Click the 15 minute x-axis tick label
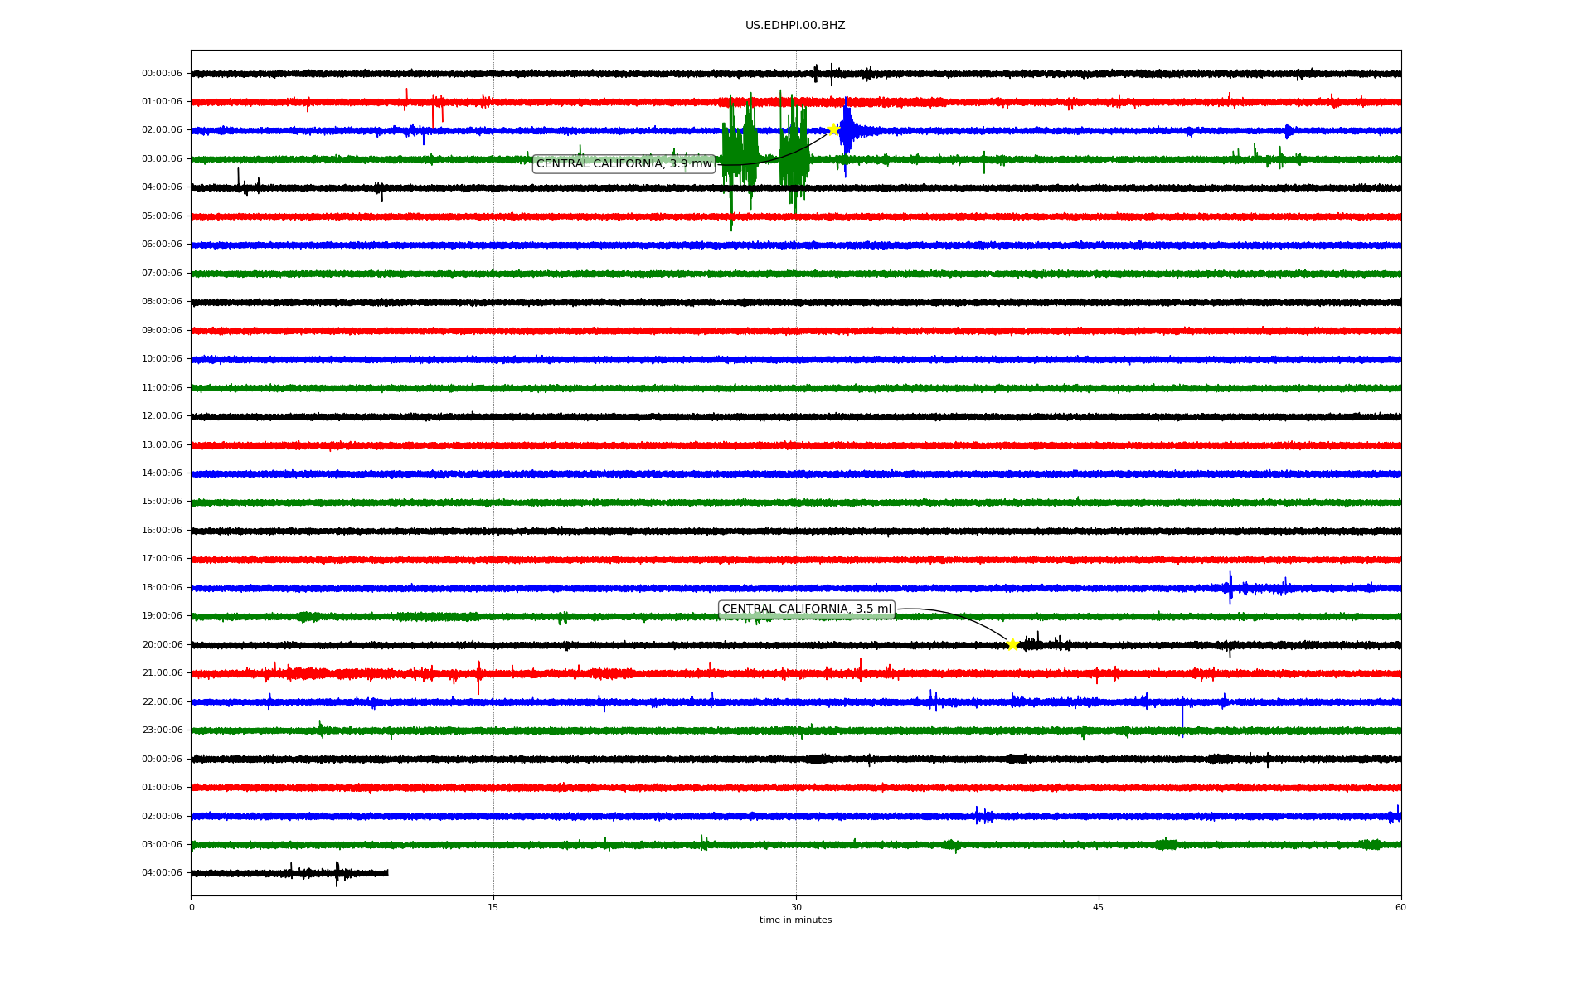Viewport: 1592px width, 995px height. point(493,907)
